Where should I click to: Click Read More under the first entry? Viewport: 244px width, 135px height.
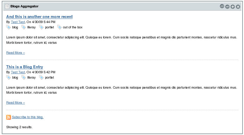(15, 53)
